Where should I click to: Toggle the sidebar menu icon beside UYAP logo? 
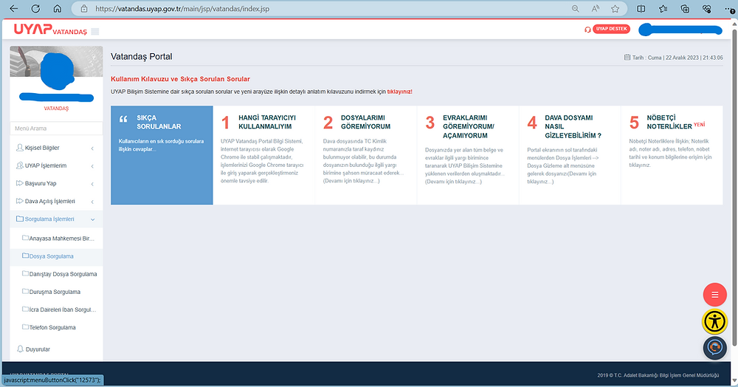(x=94, y=31)
